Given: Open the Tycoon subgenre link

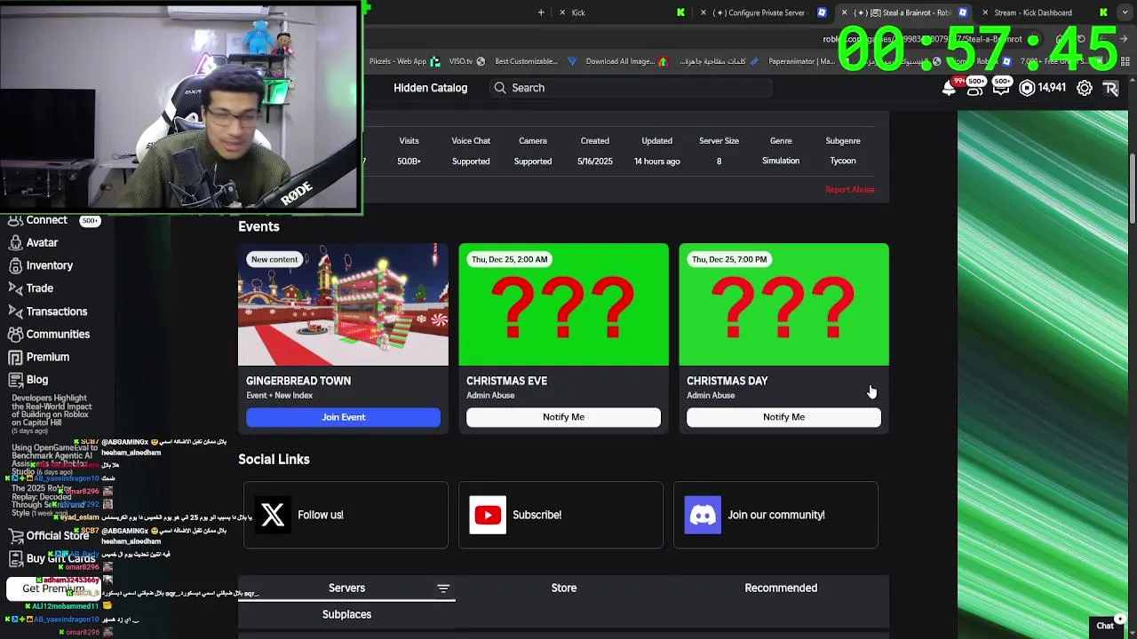Looking at the screenshot, I should (843, 161).
